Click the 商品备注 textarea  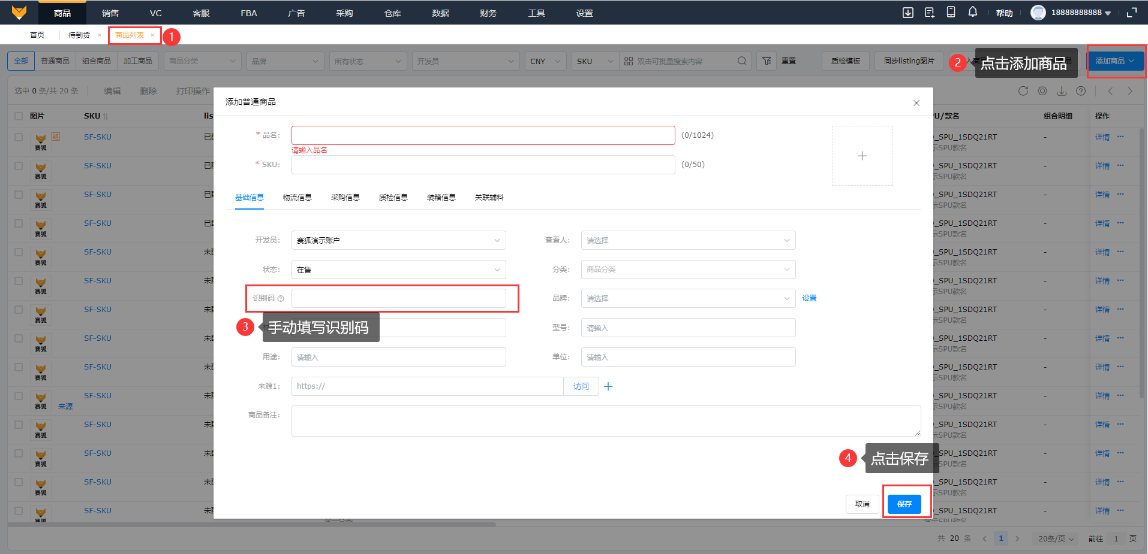[x=606, y=421]
